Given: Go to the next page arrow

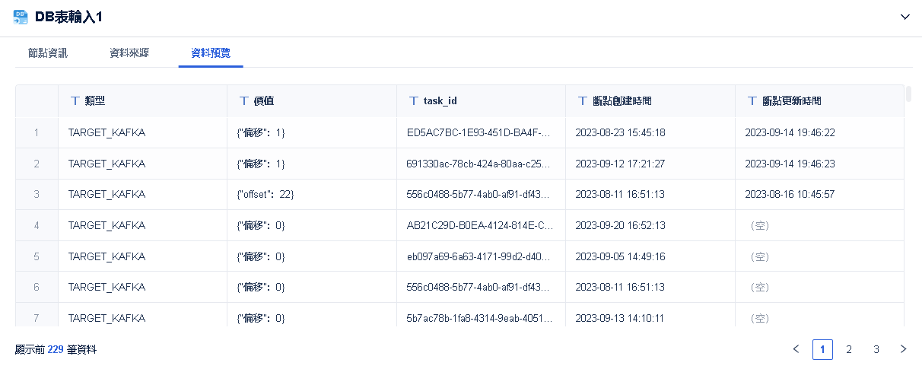Looking at the screenshot, I should [903, 349].
